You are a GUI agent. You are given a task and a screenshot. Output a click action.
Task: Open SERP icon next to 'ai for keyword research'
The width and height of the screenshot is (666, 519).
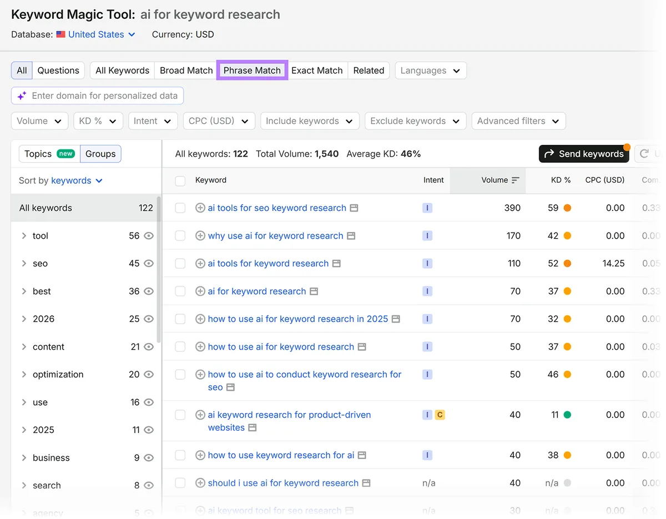(314, 291)
